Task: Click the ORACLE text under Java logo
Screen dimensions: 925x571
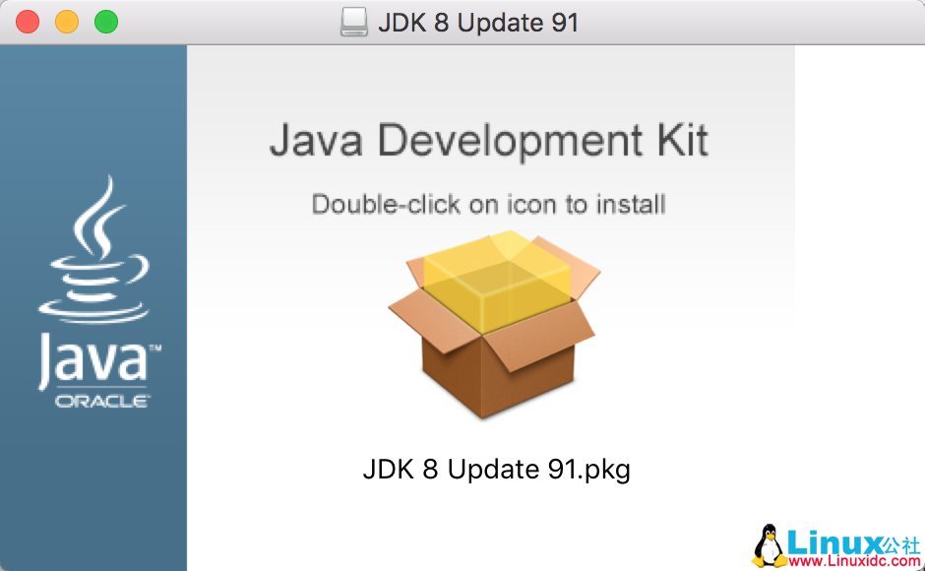Action: [x=102, y=402]
